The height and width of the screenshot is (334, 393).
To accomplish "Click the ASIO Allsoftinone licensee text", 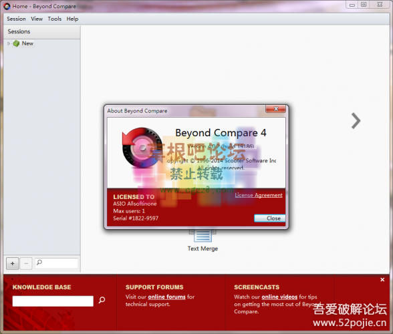I will pyautogui.click(x=135, y=204).
